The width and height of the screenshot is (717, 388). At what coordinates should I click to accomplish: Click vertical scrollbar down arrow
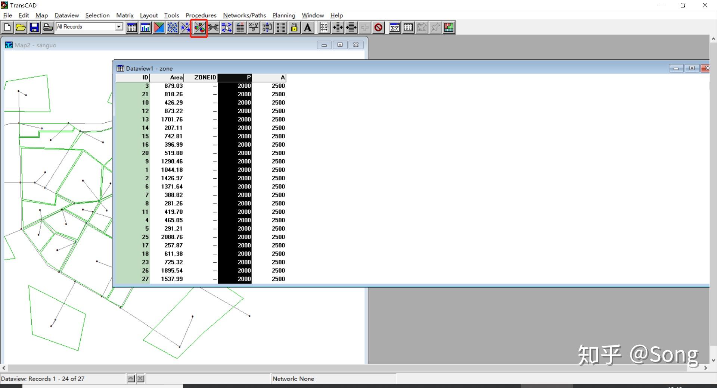coord(713,360)
